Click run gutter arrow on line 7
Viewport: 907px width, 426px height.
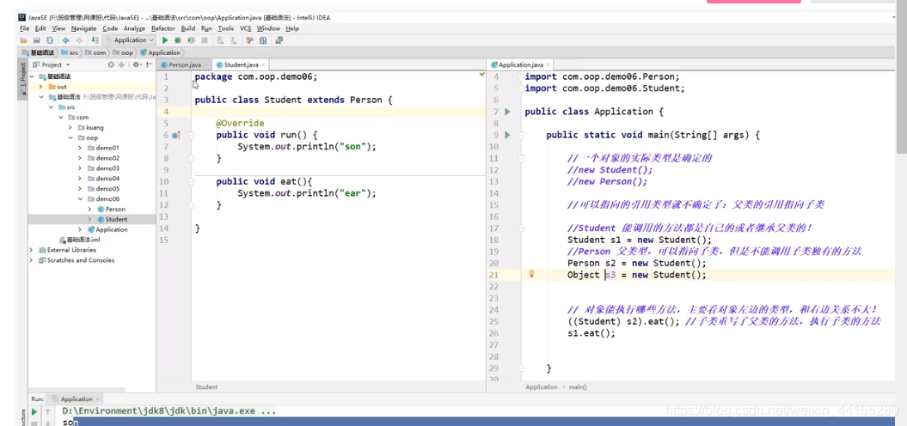[x=507, y=112]
